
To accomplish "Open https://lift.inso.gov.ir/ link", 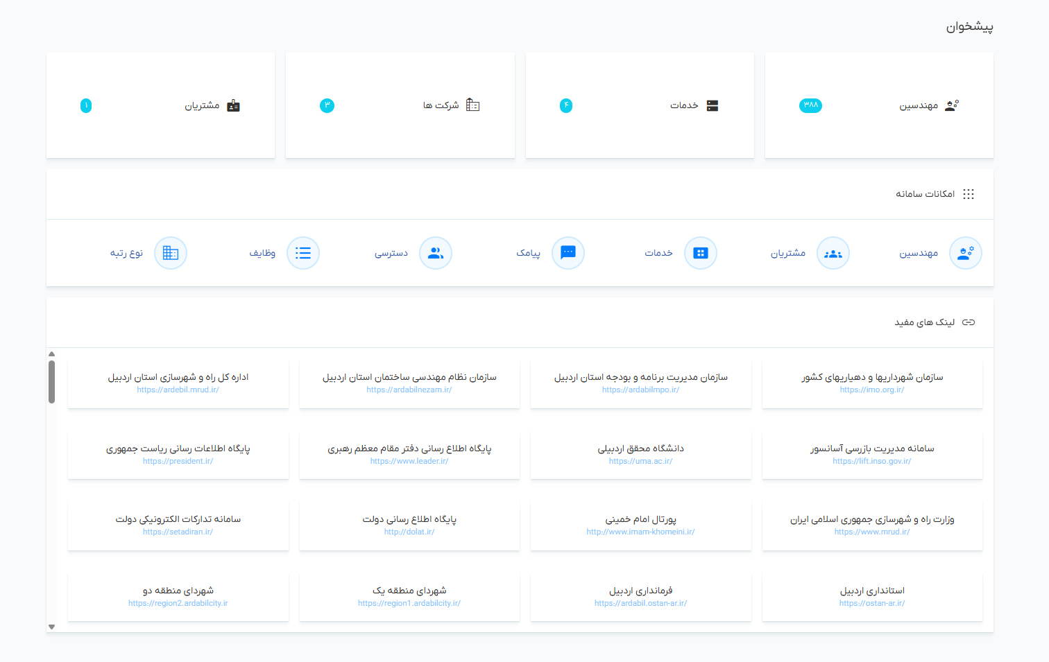I will [x=872, y=461].
